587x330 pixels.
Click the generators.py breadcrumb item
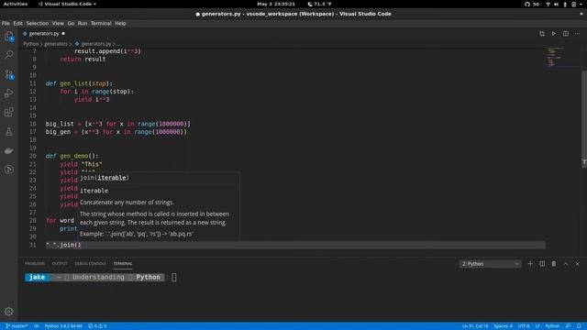click(93, 44)
